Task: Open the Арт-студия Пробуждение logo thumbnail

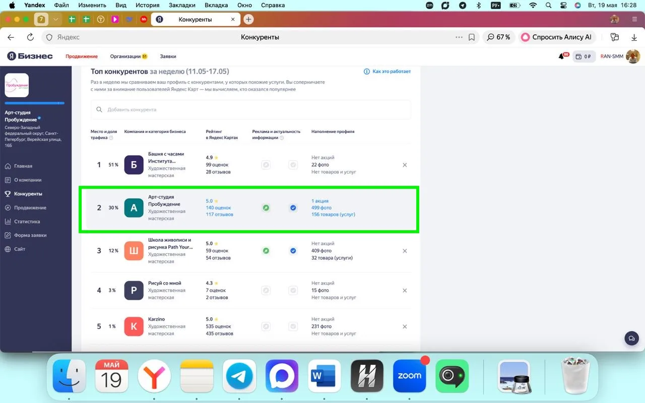Action: pos(17,85)
